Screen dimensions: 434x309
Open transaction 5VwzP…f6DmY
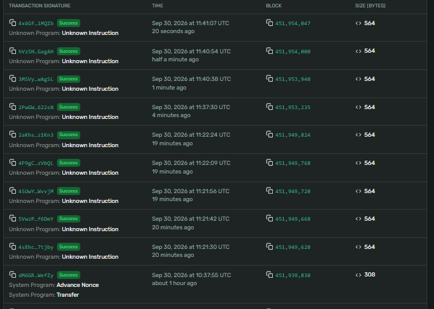pyautogui.click(x=36, y=219)
